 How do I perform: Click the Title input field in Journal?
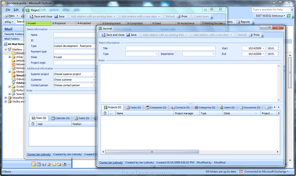pos(170,48)
